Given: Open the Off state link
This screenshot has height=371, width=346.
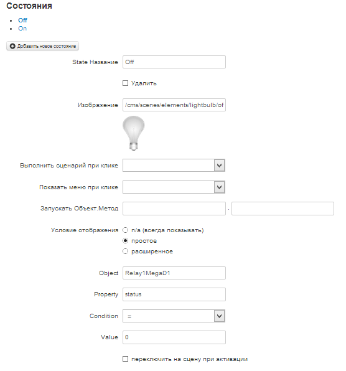Looking at the screenshot, I should click(x=22, y=20).
